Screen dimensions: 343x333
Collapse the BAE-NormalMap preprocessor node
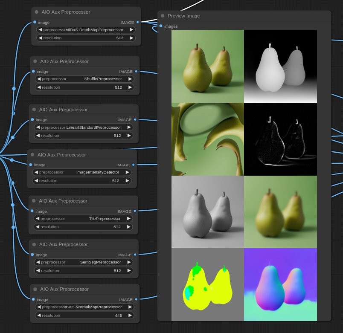34,289
